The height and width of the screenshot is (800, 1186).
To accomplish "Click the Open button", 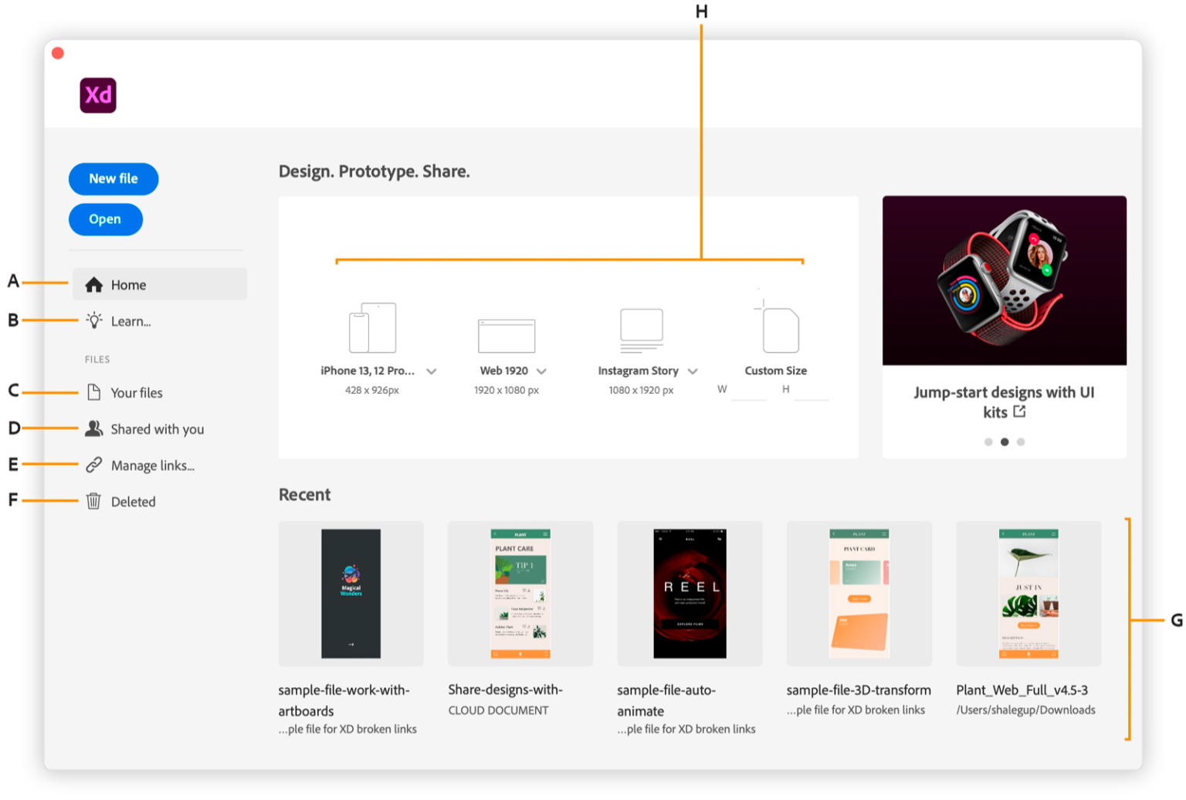I will (105, 219).
